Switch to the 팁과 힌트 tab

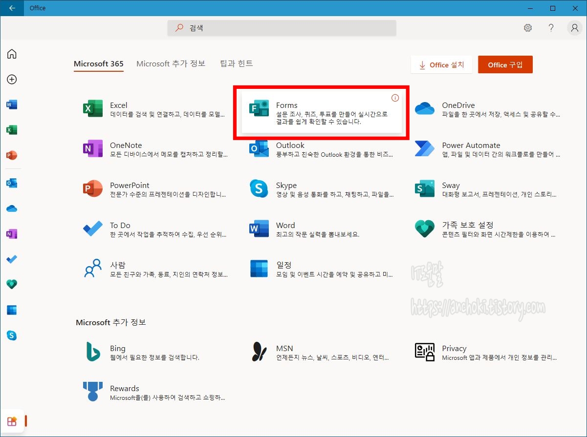coord(237,63)
